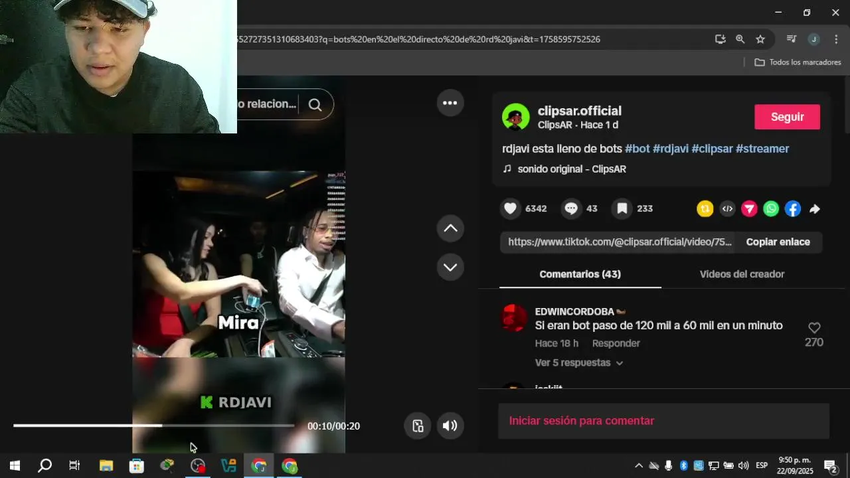The height and width of the screenshot is (478, 850).
Task: Click Copiar enlace
Action: click(x=778, y=242)
